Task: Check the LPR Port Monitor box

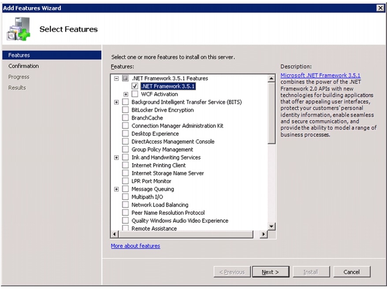Action: click(125, 181)
